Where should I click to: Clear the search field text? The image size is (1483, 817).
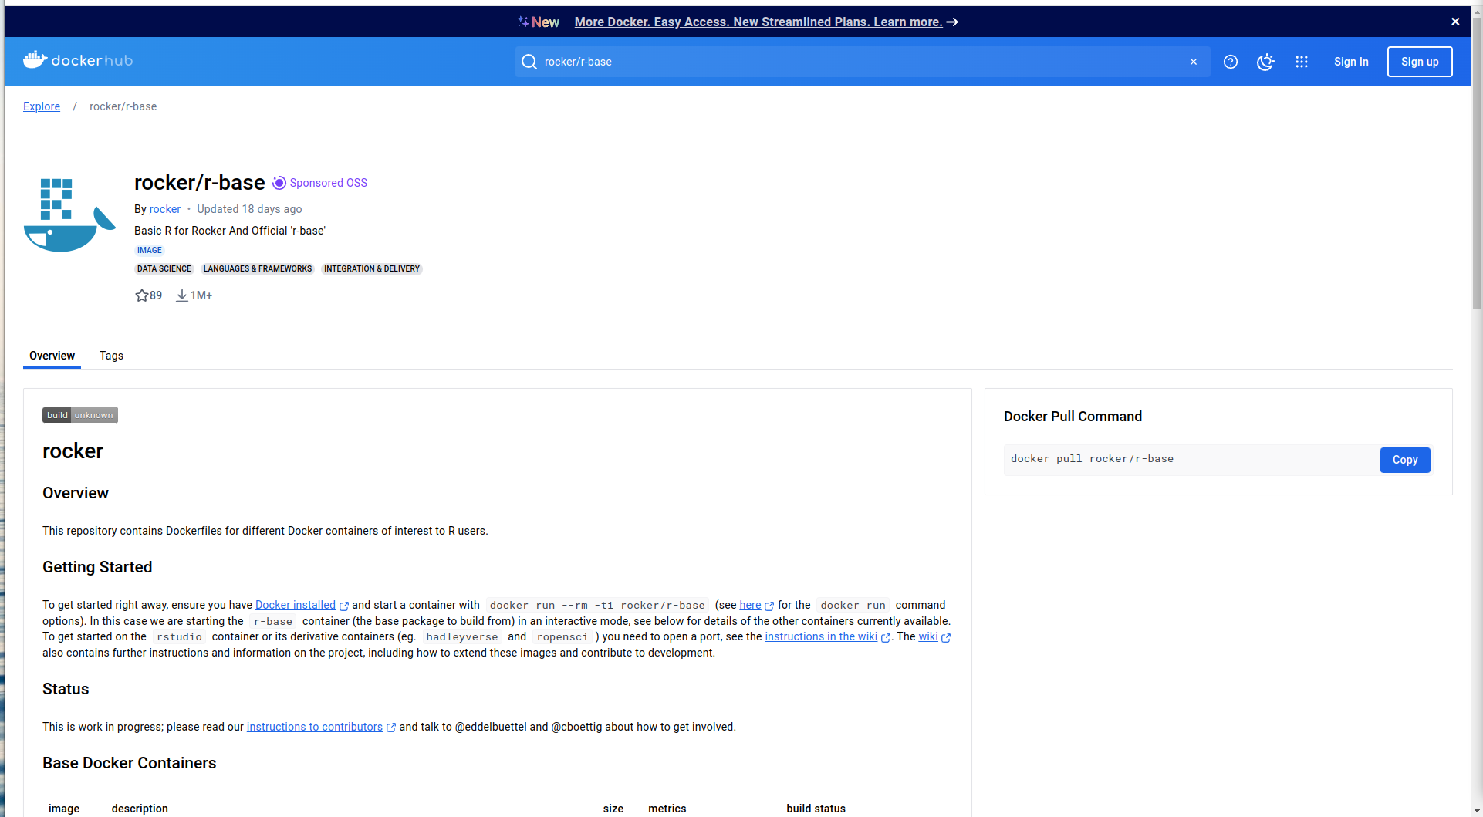tap(1194, 62)
